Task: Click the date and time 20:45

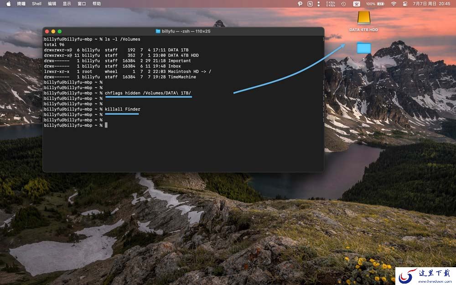Action: click(431, 4)
